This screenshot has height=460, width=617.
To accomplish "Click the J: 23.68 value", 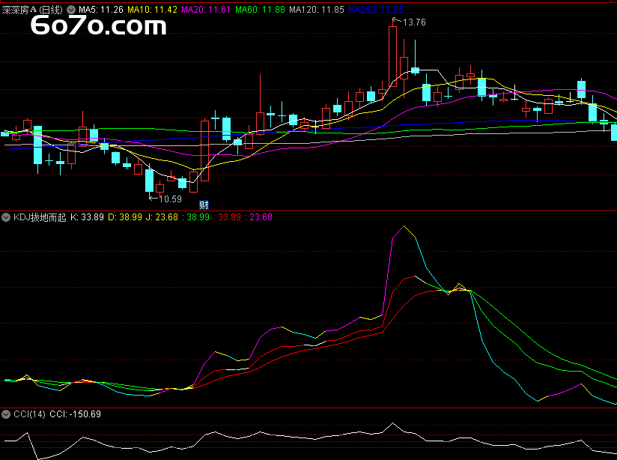I will (162, 217).
